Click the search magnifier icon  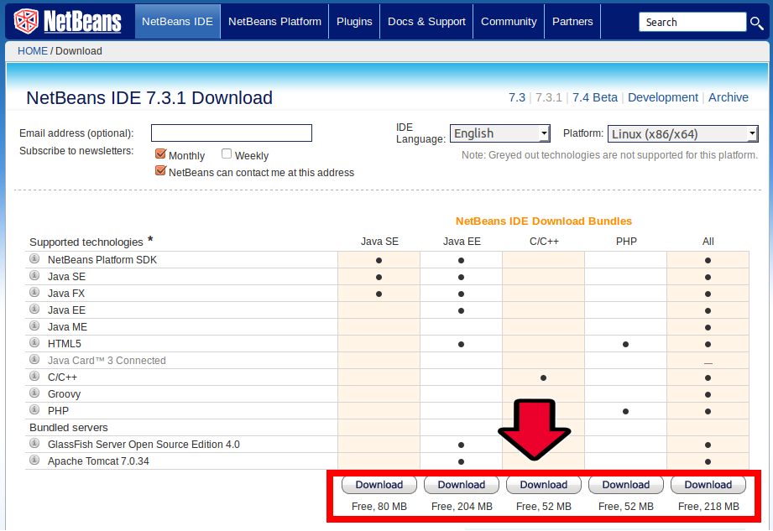[757, 24]
